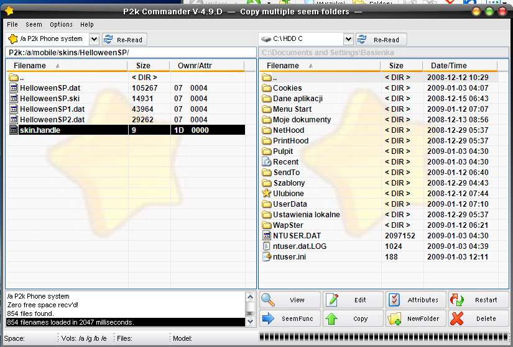This screenshot has height=347, width=513.
Task: Select HelloweenSP2.dat file icon
Action: tap(14, 120)
